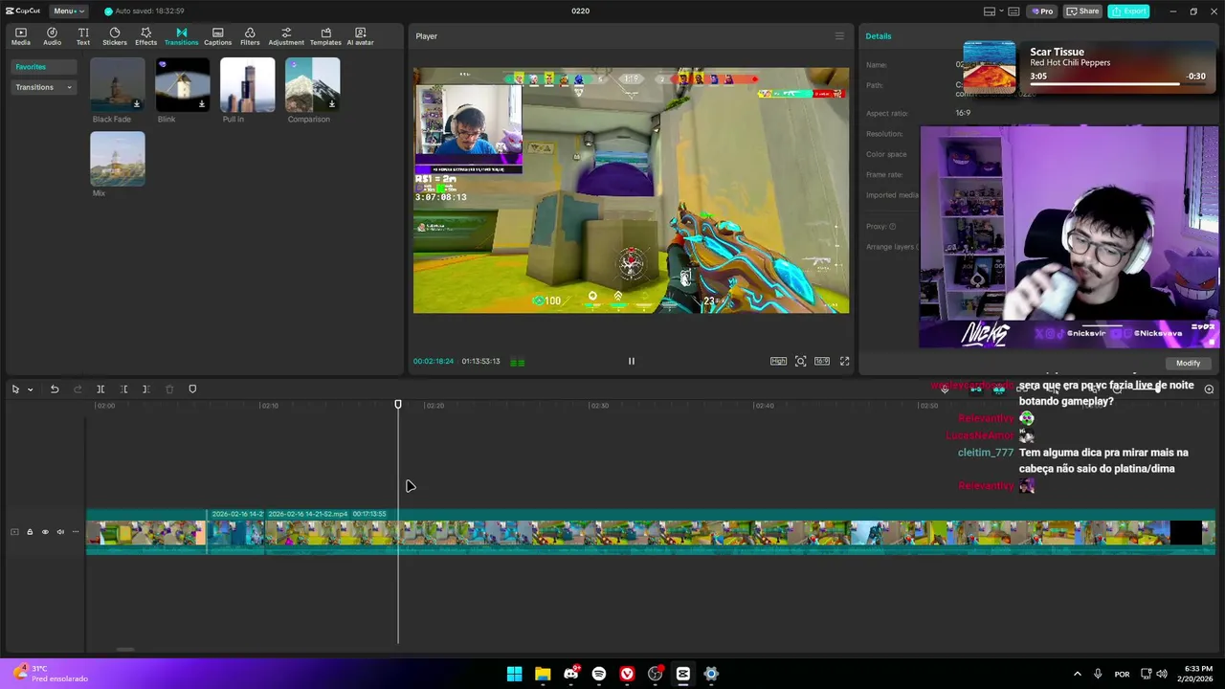The image size is (1225, 689).
Task: Select the Captions tab
Action: coord(217,36)
